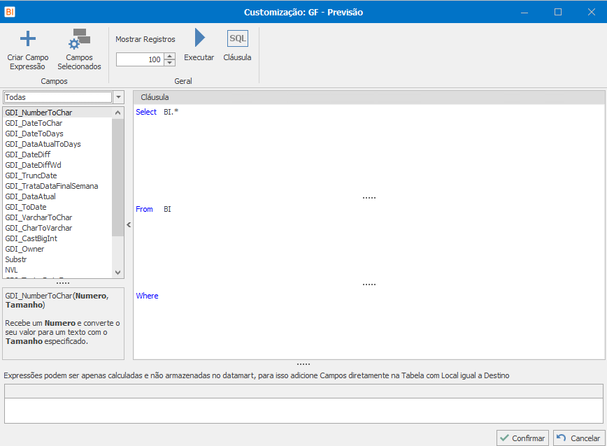
Task: Confirm the customization with Confirmar
Action: [x=522, y=438]
